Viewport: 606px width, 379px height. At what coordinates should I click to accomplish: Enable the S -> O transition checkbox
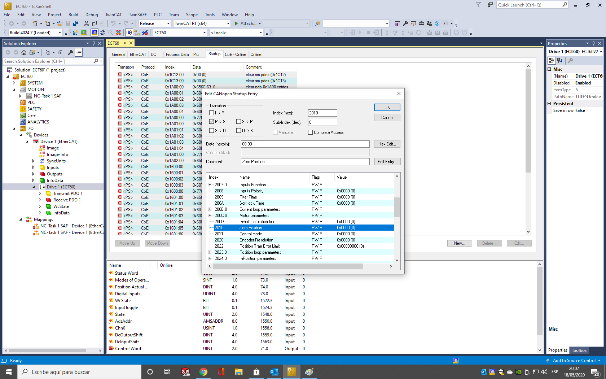point(212,131)
